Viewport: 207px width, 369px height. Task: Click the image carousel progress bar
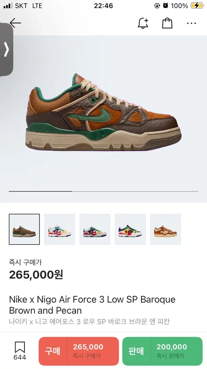coord(103,191)
